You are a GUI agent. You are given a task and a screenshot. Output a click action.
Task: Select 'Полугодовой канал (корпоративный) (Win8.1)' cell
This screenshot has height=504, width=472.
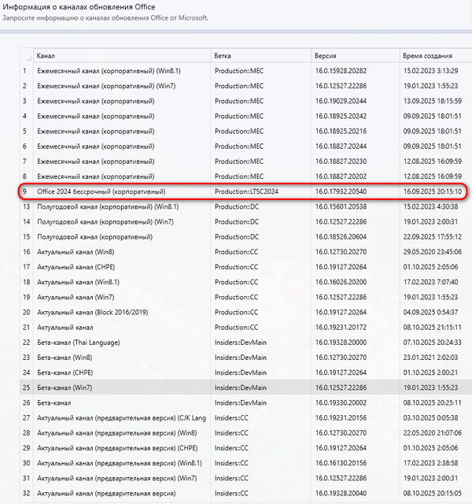(122, 206)
